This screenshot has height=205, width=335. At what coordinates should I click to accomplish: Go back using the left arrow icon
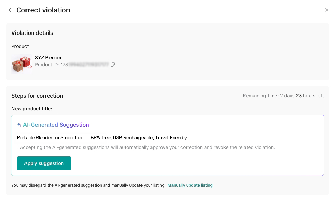point(10,10)
